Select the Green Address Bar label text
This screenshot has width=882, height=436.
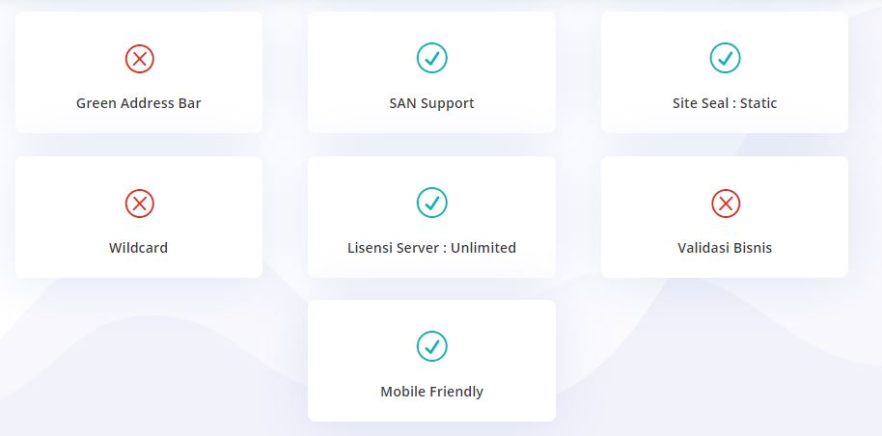[x=139, y=103]
